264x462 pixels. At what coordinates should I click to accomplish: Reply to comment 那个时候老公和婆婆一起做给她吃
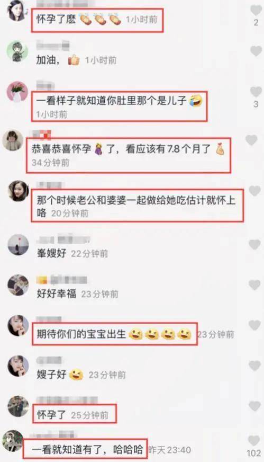[135, 206]
